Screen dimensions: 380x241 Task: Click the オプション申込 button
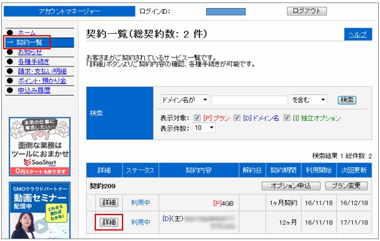pyautogui.click(x=291, y=186)
